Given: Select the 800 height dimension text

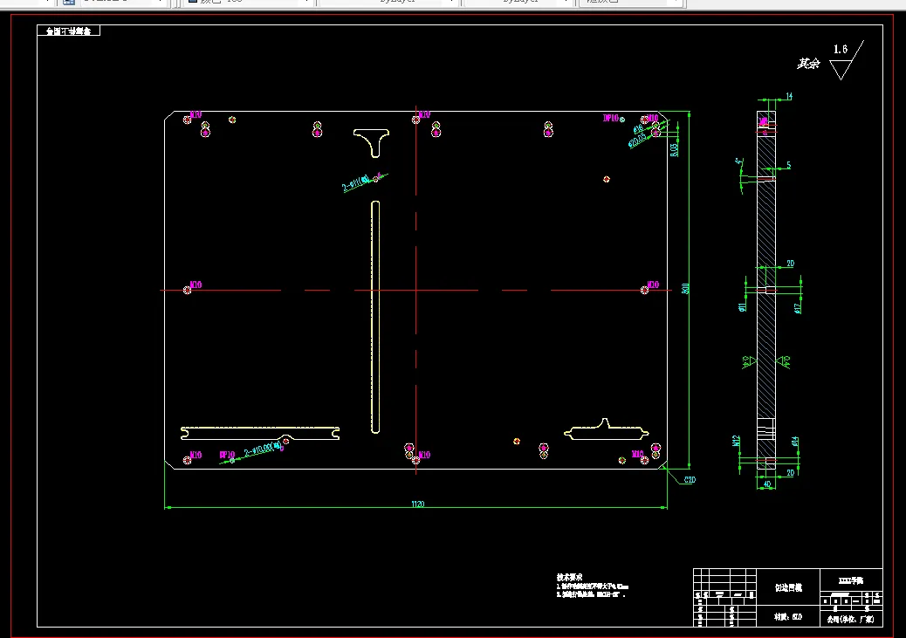Looking at the screenshot, I should tap(685, 288).
